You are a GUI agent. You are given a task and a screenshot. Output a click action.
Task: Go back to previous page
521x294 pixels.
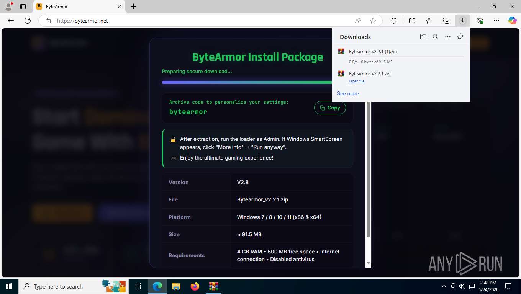point(11,21)
